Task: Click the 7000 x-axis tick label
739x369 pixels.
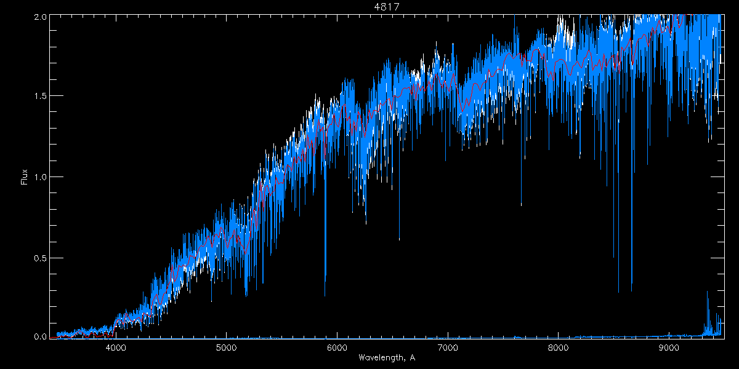Action: click(x=448, y=347)
